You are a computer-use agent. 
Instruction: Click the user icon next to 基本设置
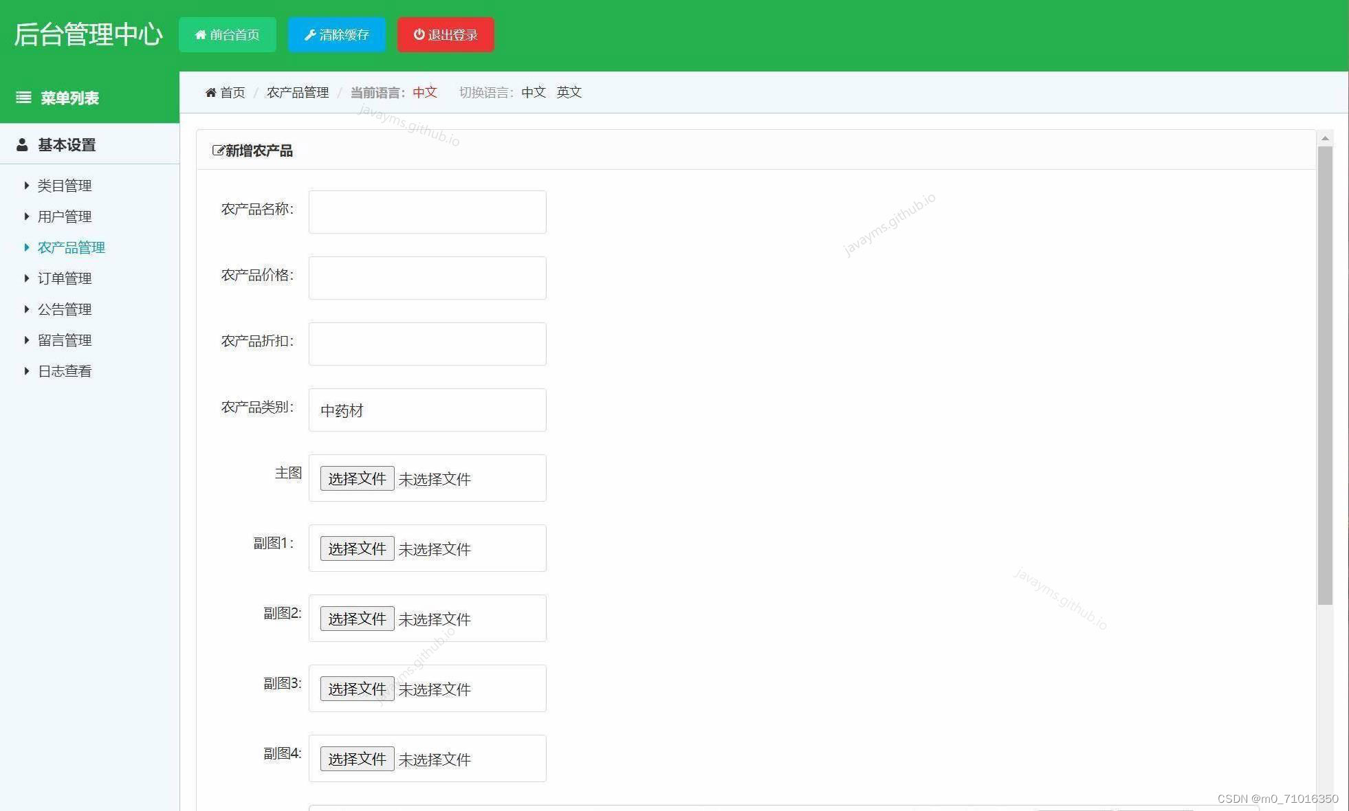(x=22, y=145)
